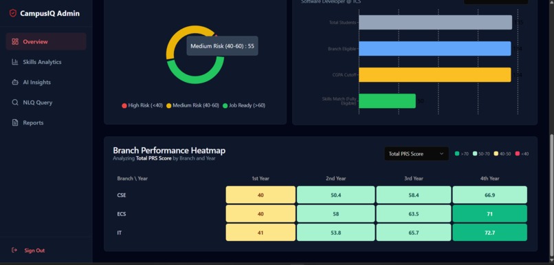
Task: Click the 40-50 yellow legend swatch
Action: 496,153
